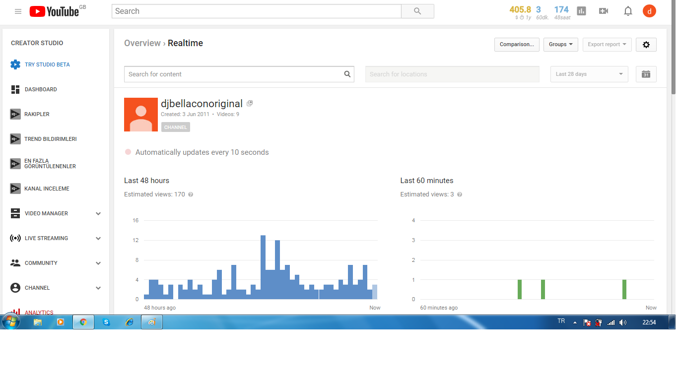The image size is (678, 381).
Task: Click inside the top YouTube search field
Action: 256,11
